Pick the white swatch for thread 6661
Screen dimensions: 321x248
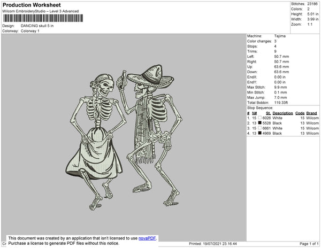[260, 128]
